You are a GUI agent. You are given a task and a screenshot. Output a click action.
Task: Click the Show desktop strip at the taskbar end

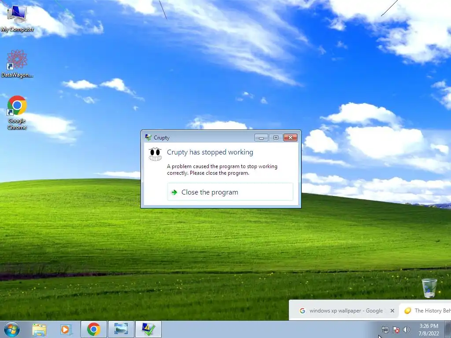(x=448, y=329)
